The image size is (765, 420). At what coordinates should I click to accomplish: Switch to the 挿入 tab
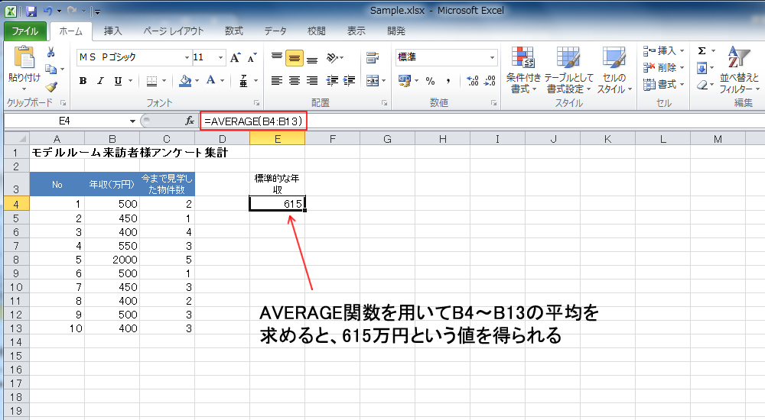coord(112,31)
